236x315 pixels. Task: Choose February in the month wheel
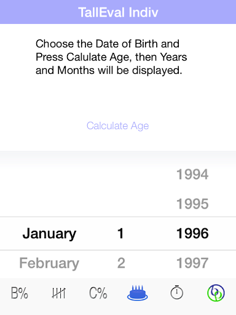[x=49, y=263]
